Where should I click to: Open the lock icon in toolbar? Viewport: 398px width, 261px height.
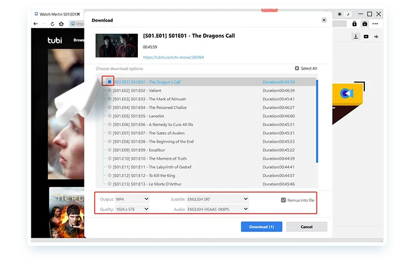point(354,24)
